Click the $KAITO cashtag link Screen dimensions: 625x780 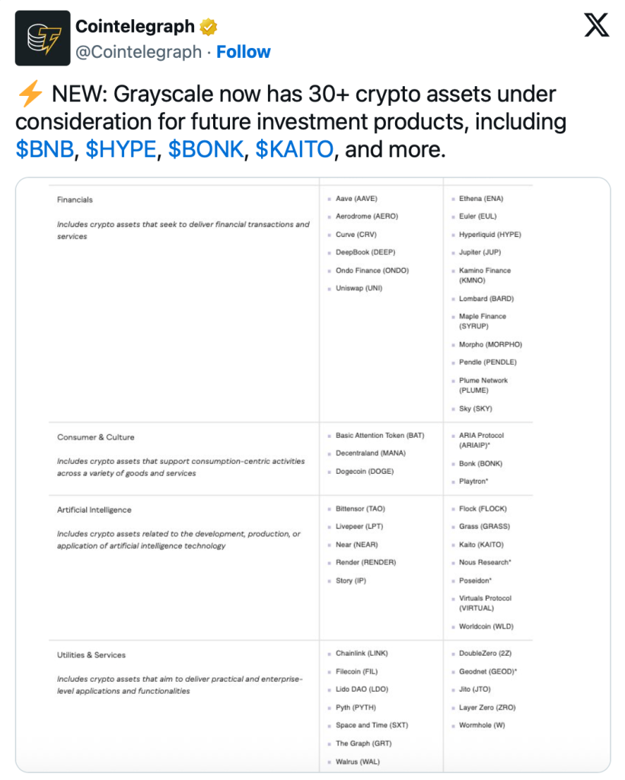click(295, 149)
